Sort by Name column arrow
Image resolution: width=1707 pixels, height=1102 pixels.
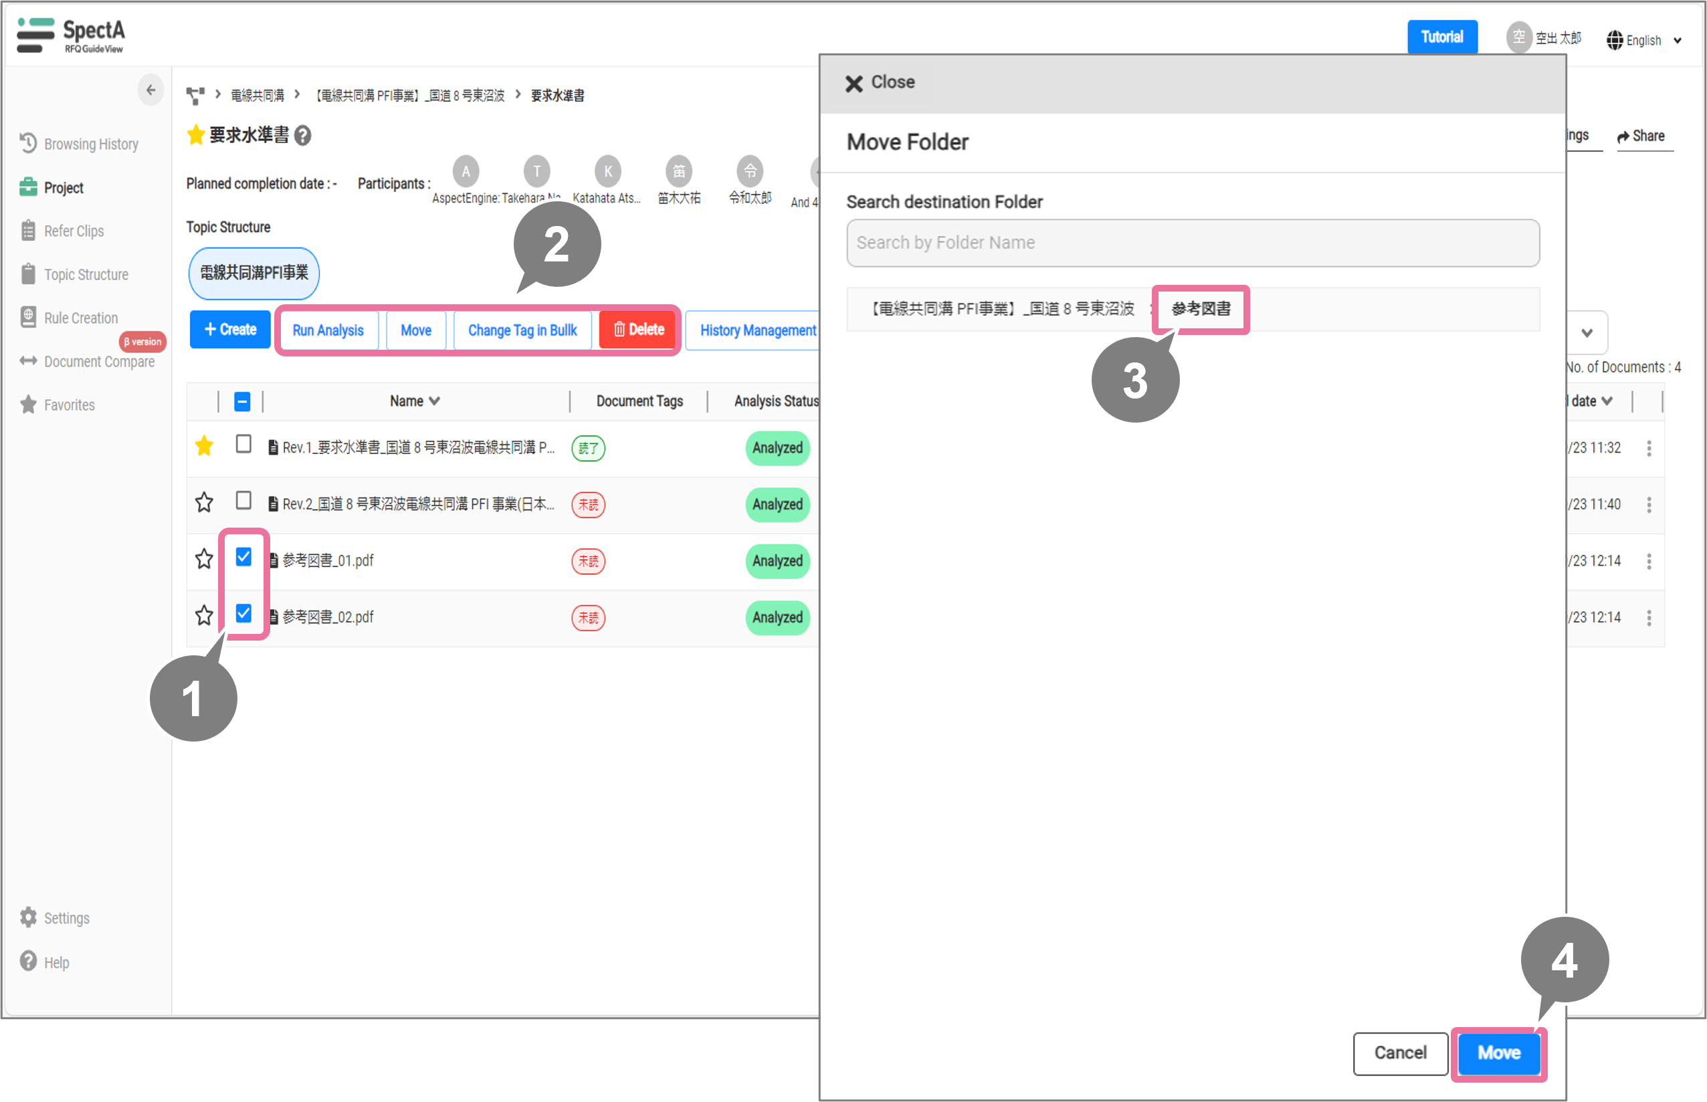[435, 401]
